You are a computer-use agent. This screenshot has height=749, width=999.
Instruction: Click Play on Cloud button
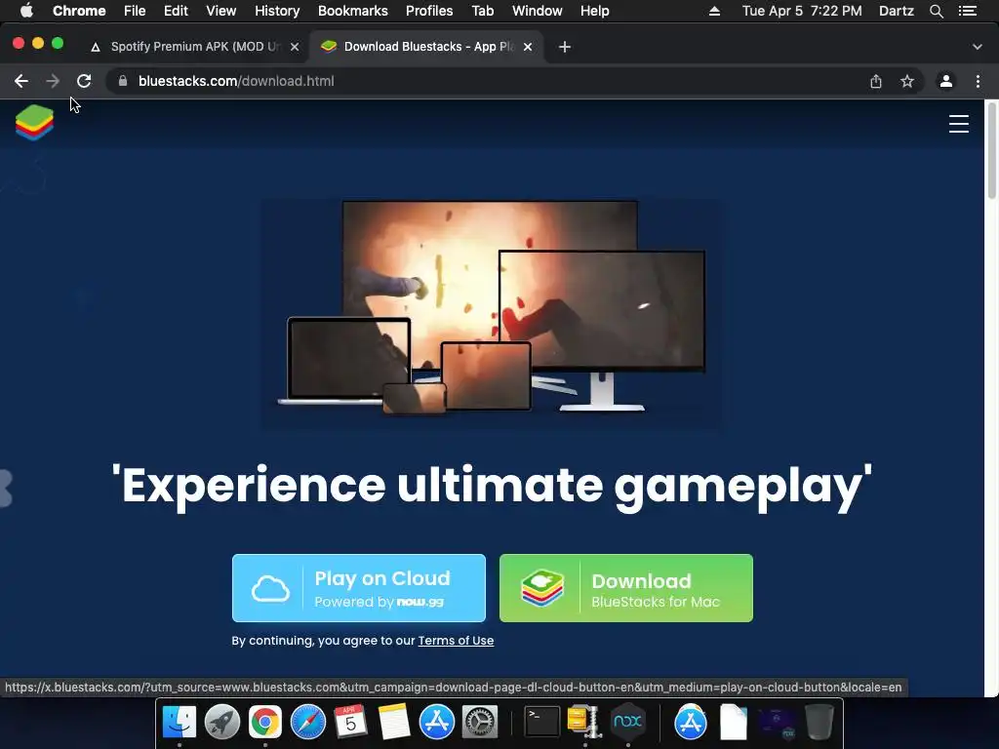coord(359,588)
